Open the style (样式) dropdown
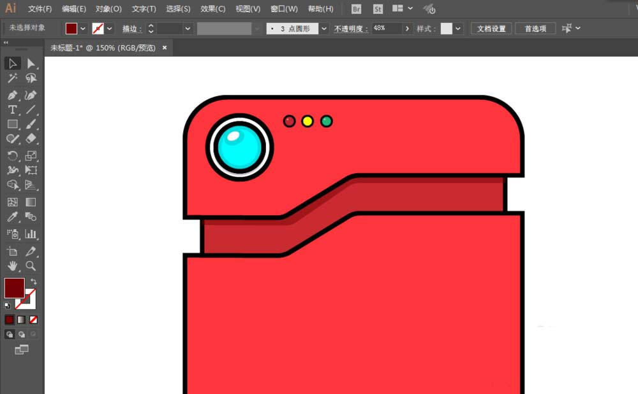Image resolution: width=638 pixels, height=394 pixels. pyautogui.click(x=458, y=29)
